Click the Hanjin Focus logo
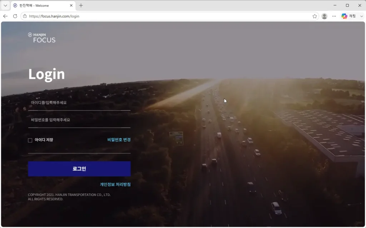366x228 pixels. point(42,38)
